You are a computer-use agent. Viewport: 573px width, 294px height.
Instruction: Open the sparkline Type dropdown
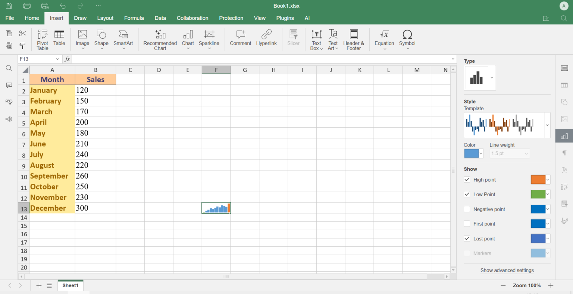(492, 77)
